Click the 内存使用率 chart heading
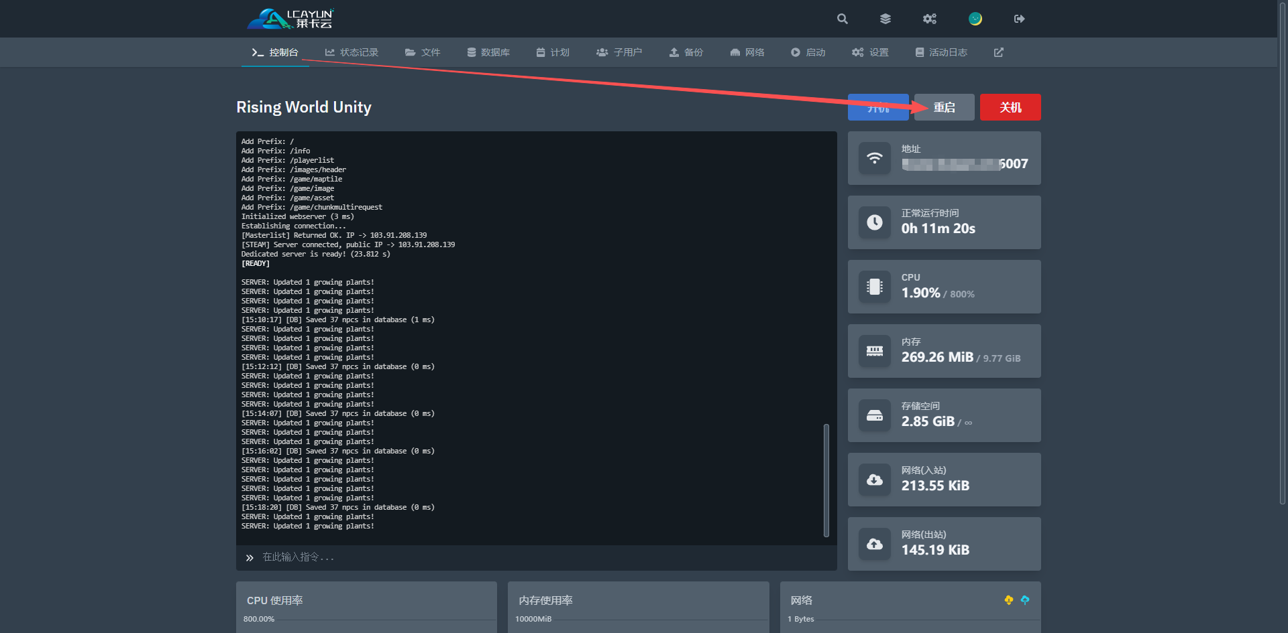Screen dimensions: 1288x633 (x=546, y=601)
